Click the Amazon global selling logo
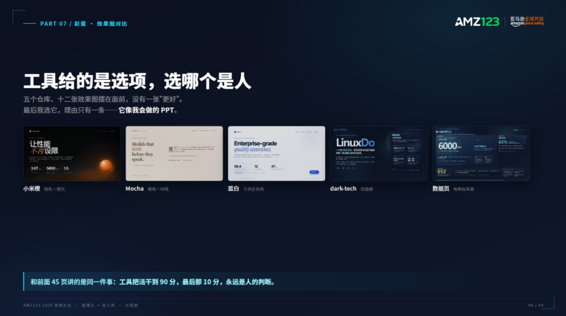The height and width of the screenshot is (316, 566). (x=527, y=21)
